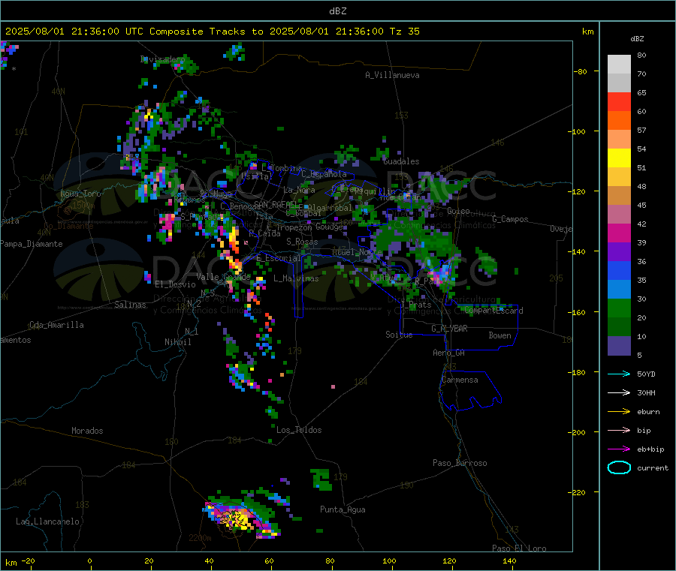Click the yellow Composite Tracks timestamp header
This screenshot has height=571, width=676.
(212, 32)
